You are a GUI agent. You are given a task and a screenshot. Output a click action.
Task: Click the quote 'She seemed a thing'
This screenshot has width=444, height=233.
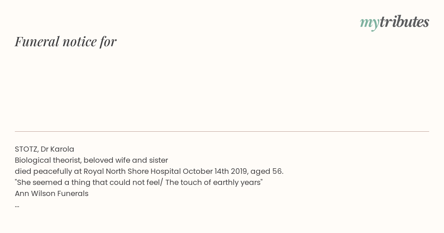click(x=139, y=182)
